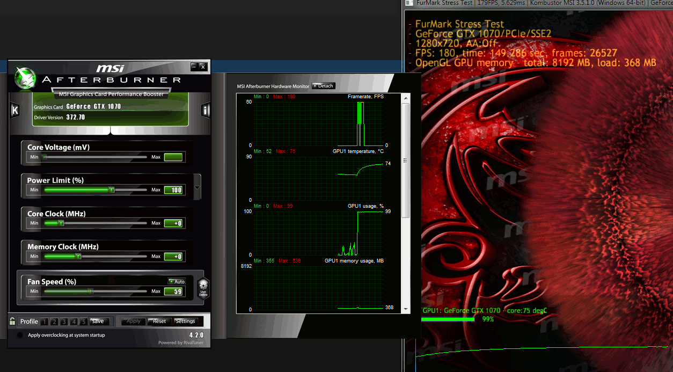
Task: Adjust the Core Voltage slider
Action: coord(95,157)
